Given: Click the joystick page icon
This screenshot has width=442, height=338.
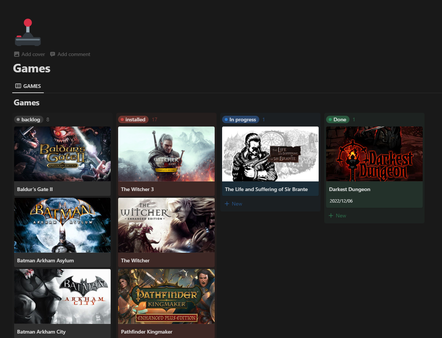Looking at the screenshot, I should point(27,33).
